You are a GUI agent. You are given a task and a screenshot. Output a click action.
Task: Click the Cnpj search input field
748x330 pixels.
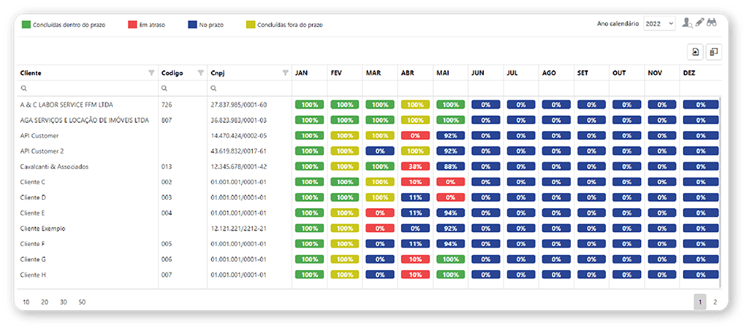(250, 88)
